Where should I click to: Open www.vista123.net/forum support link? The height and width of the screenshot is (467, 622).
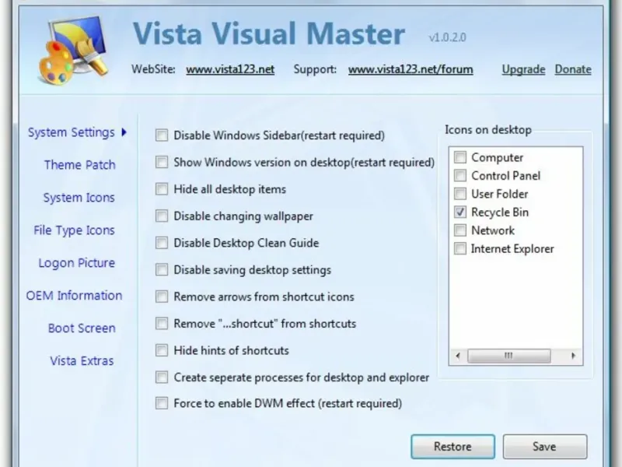click(x=411, y=69)
